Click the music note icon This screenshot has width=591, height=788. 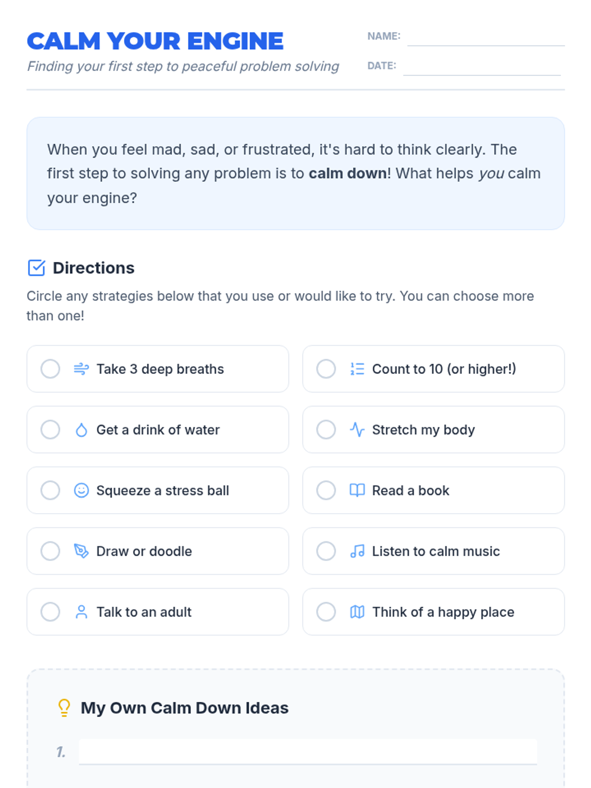coord(357,551)
